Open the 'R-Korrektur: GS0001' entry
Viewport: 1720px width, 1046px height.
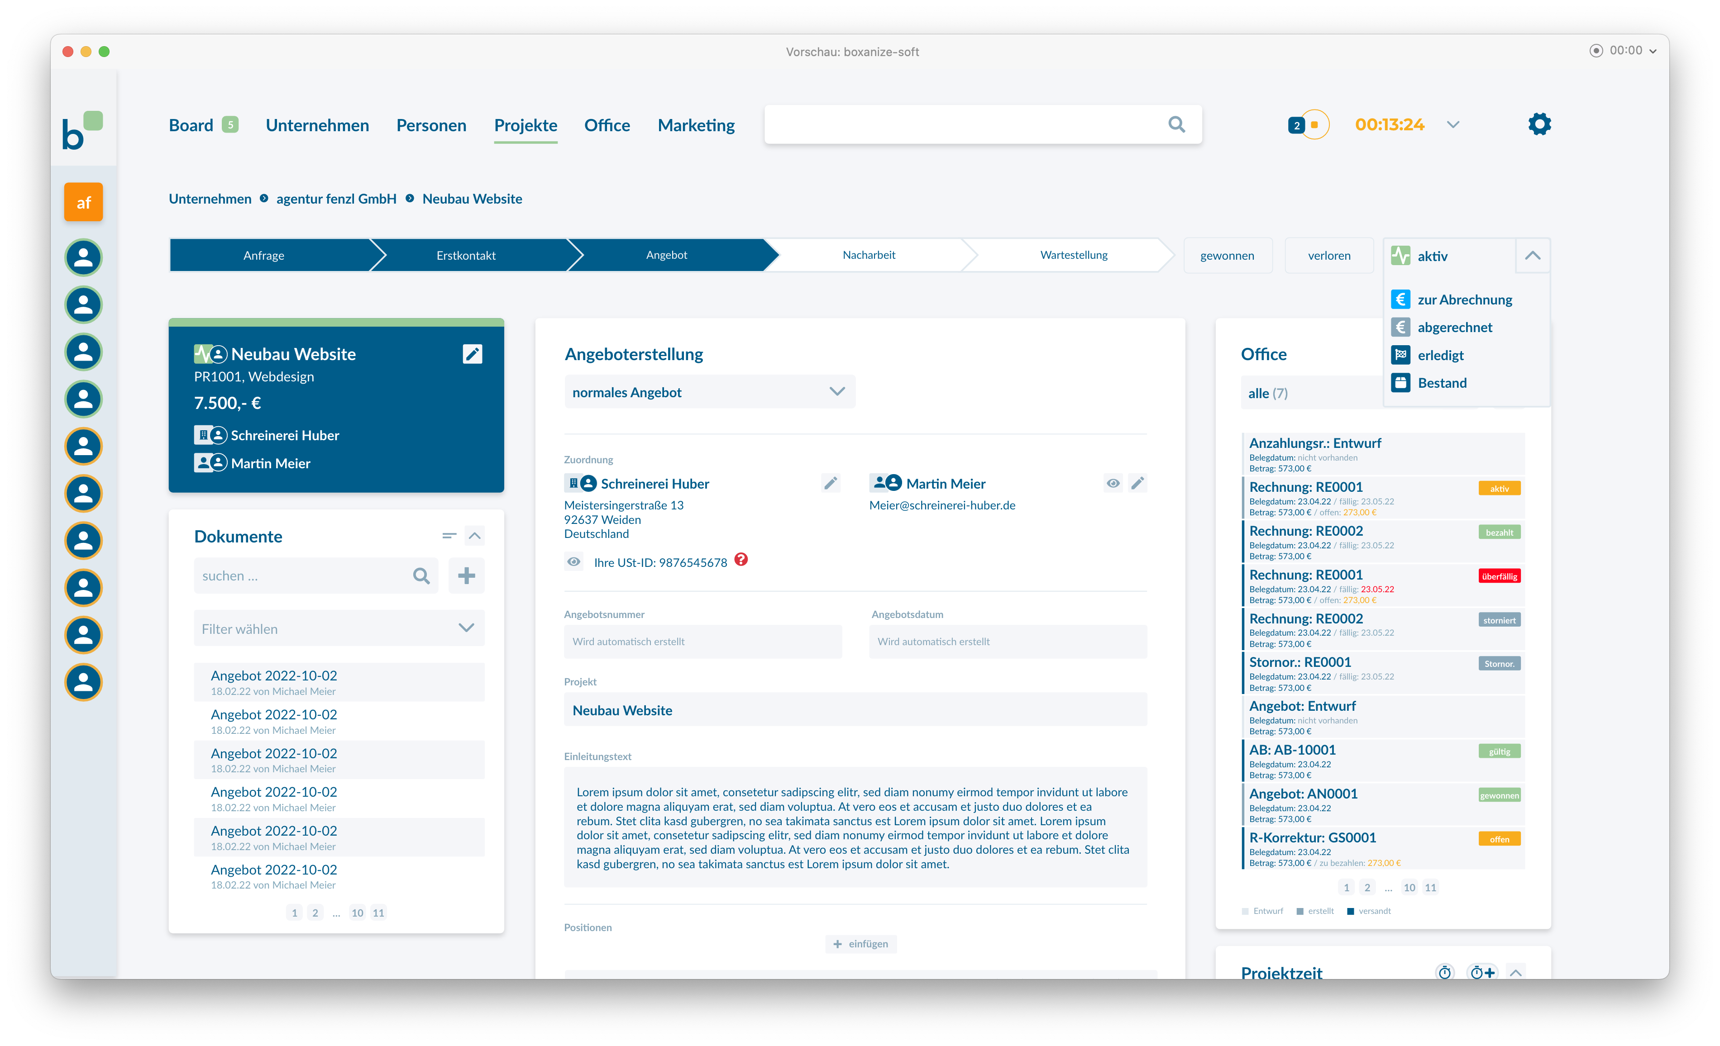(x=1384, y=849)
